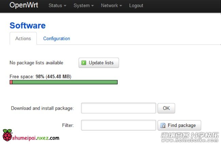This screenshot has width=221, height=144.
Task: Click the 'Free space: 98% (445.48 MB)' text
Action: [x=40, y=77]
